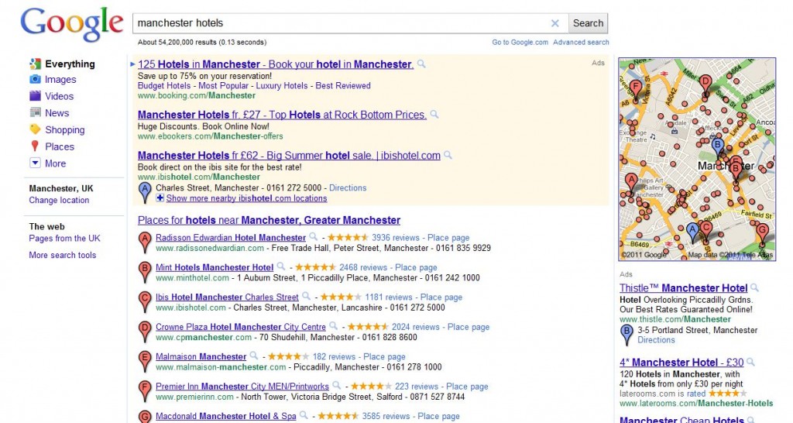
Task: Preview Mint Hotels result with magnifier icon
Action: point(281,267)
